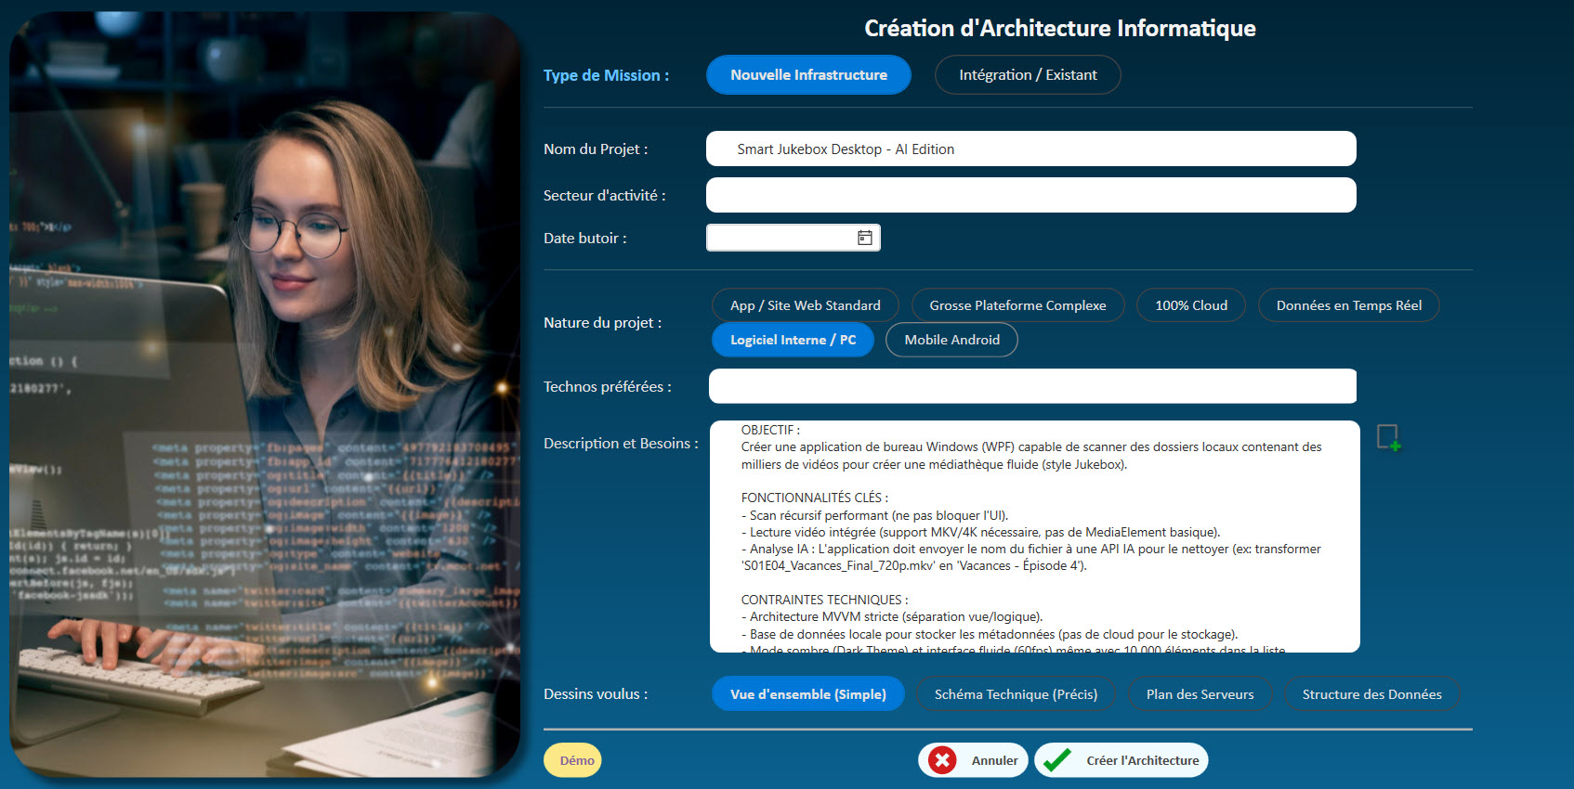The height and width of the screenshot is (789, 1574).
Task: Focus the Technos préférées input field
Action: (1031, 386)
